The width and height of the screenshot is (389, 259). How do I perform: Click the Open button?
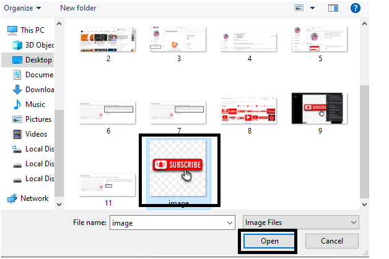pyautogui.click(x=269, y=241)
